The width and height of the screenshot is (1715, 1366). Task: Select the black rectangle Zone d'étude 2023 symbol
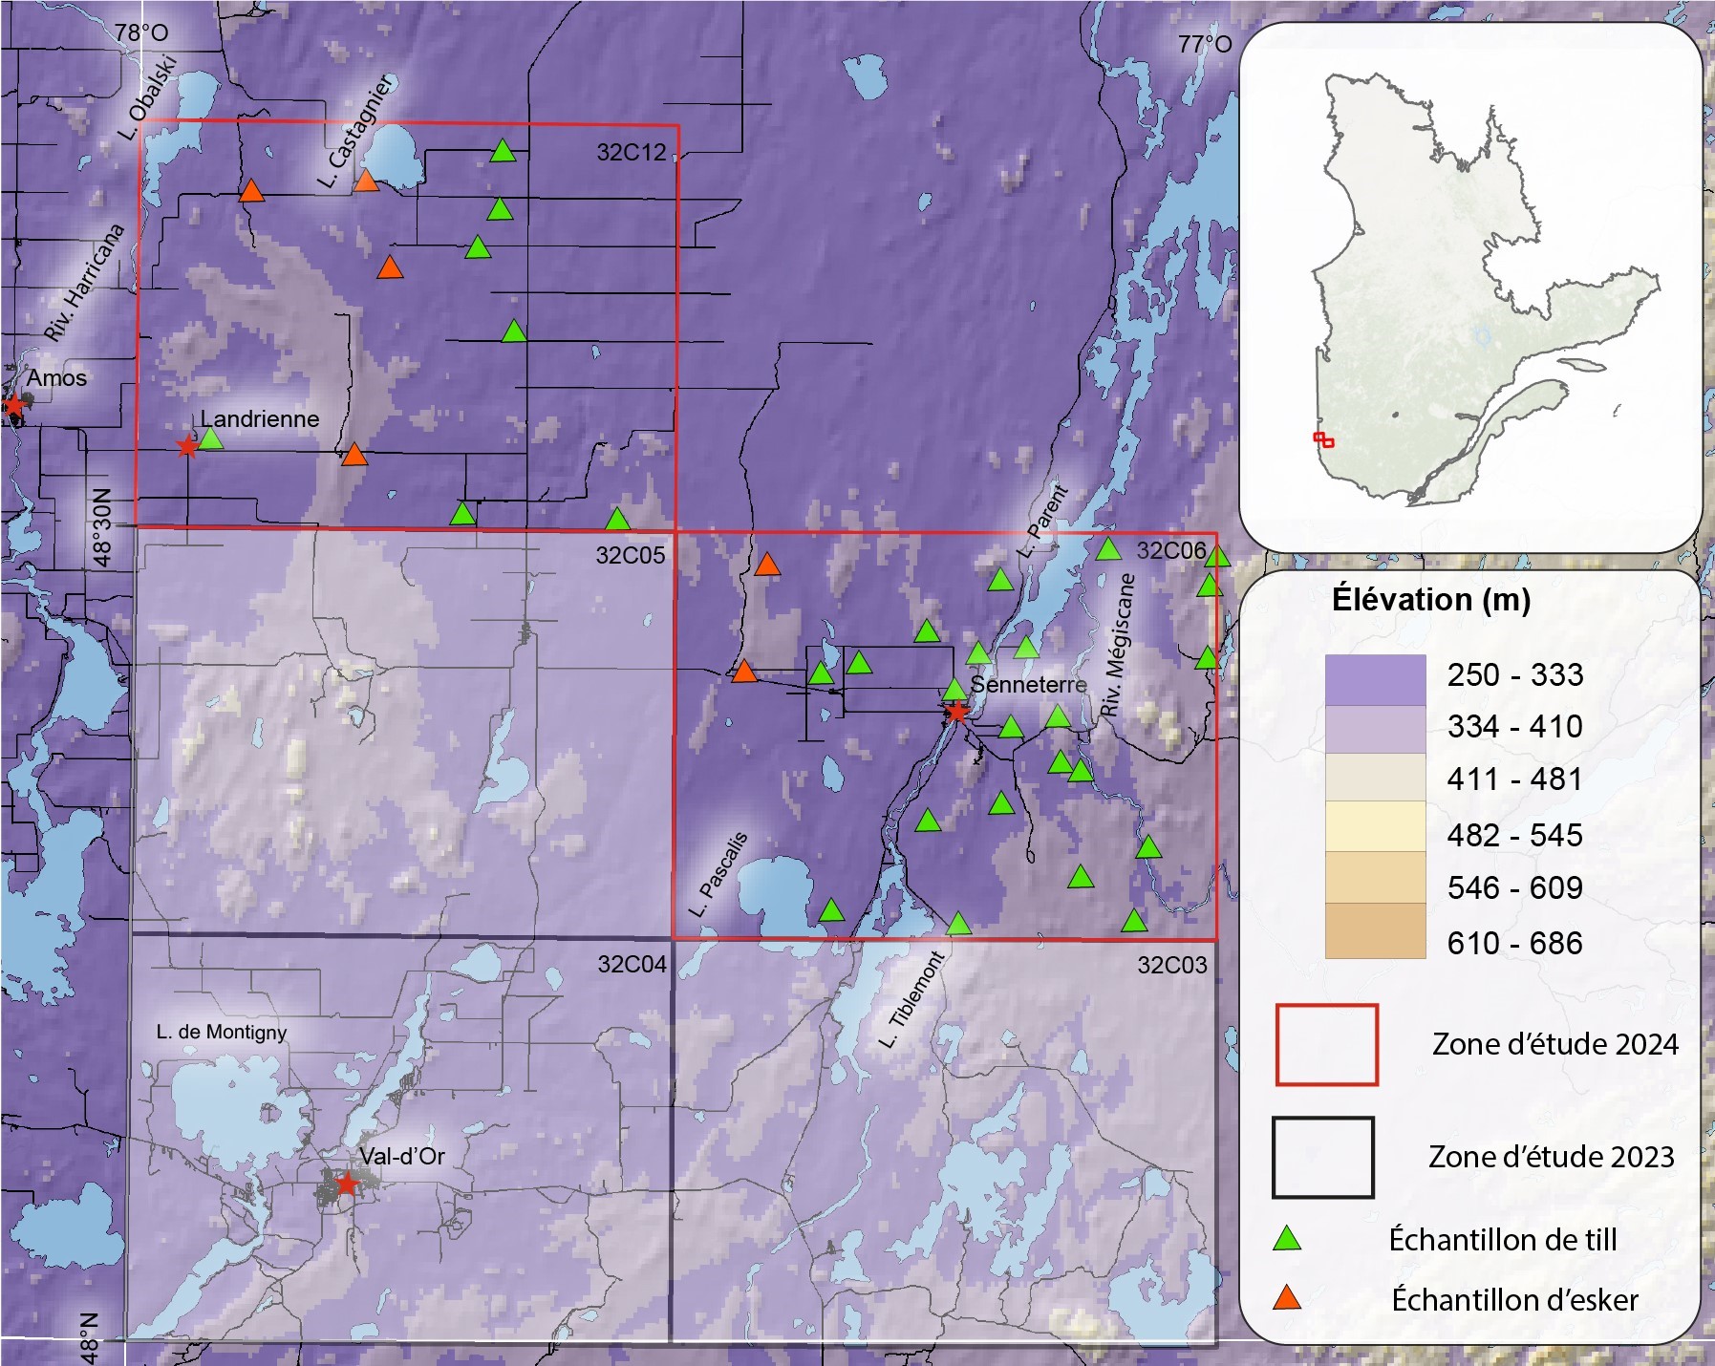pyautogui.click(x=1322, y=1157)
